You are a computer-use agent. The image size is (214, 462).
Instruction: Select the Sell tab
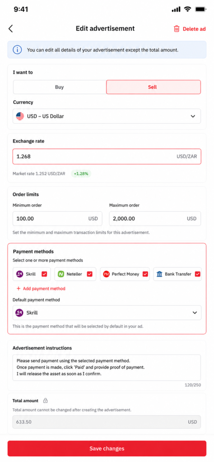154,87
